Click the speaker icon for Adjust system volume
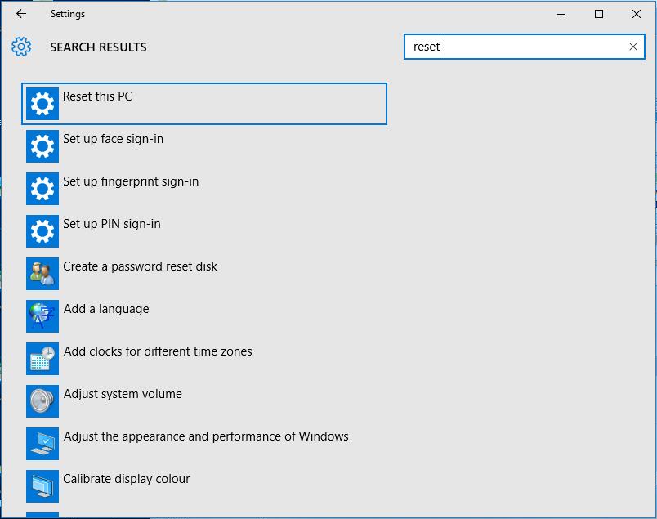657x519 pixels. coord(42,401)
